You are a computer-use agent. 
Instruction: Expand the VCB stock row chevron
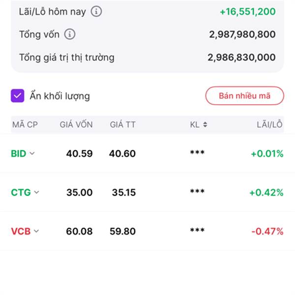[36, 231]
